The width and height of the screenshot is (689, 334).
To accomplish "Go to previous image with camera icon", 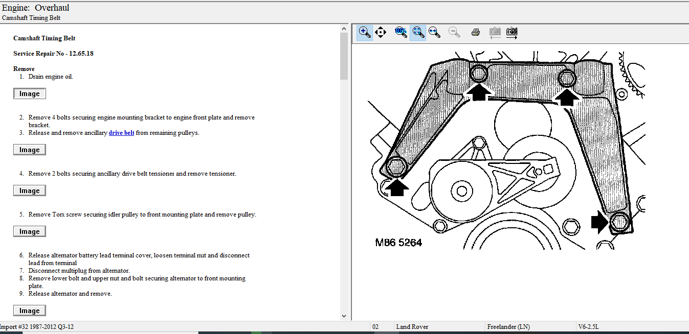I will (x=495, y=33).
